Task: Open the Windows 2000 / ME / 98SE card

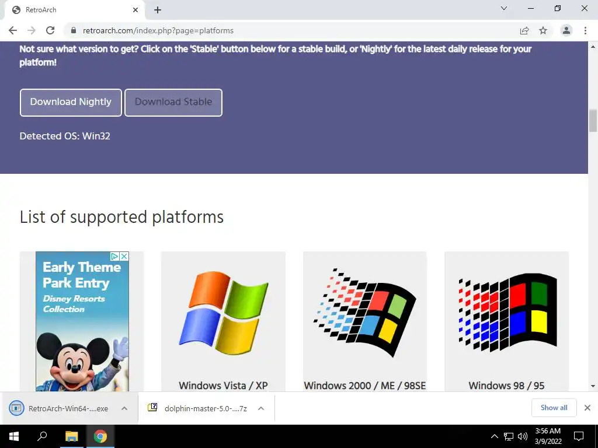Action: point(364,321)
